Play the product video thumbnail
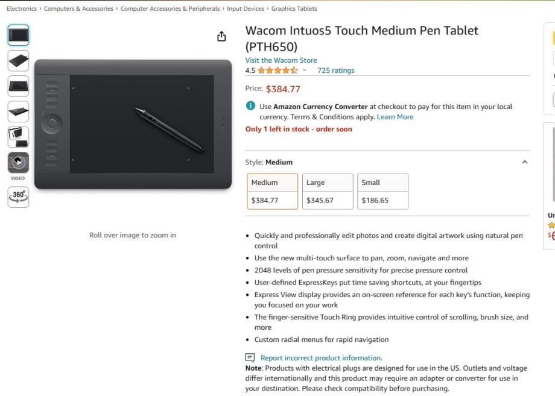 coord(18,162)
